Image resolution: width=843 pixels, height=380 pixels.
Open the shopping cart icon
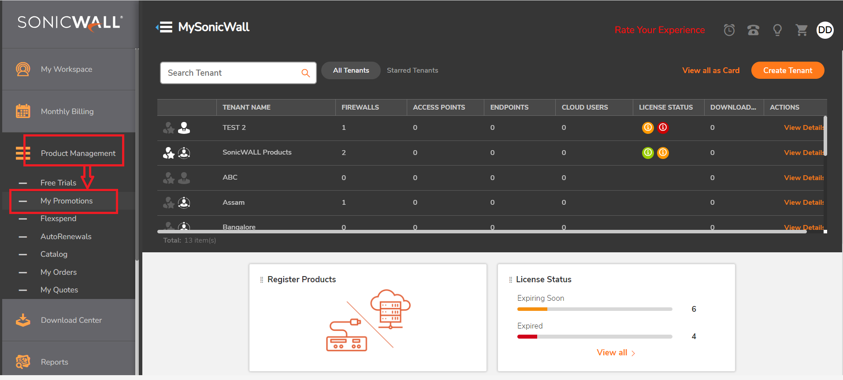tap(802, 30)
